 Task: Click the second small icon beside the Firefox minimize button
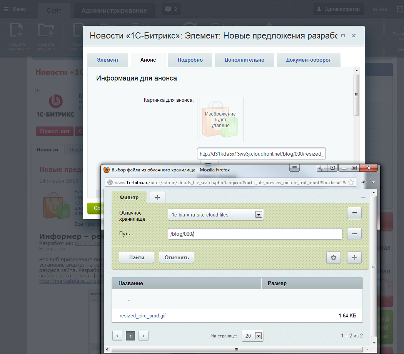332,168
